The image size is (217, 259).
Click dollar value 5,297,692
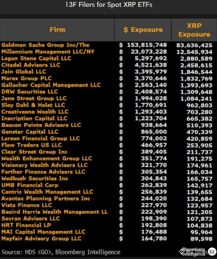151,58
